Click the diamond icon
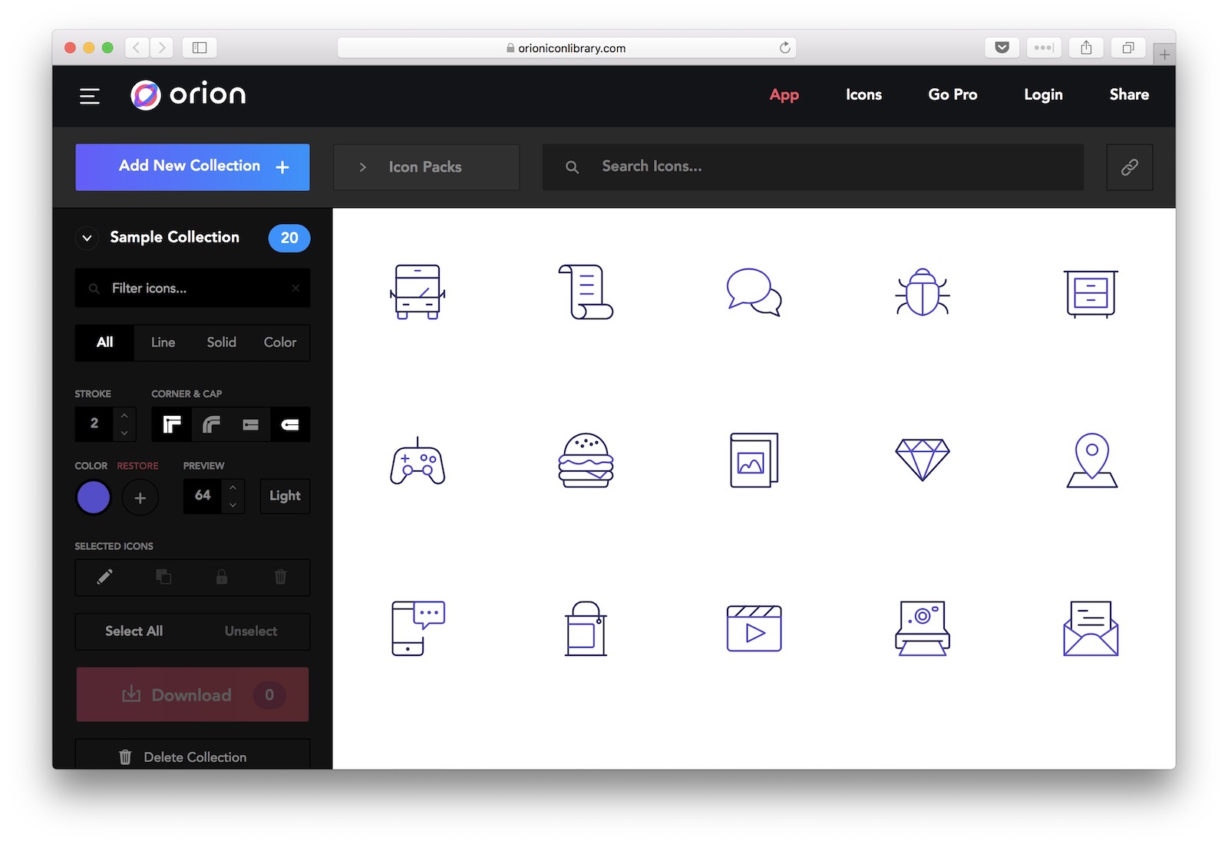The height and width of the screenshot is (844, 1228). click(x=922, y=459)
